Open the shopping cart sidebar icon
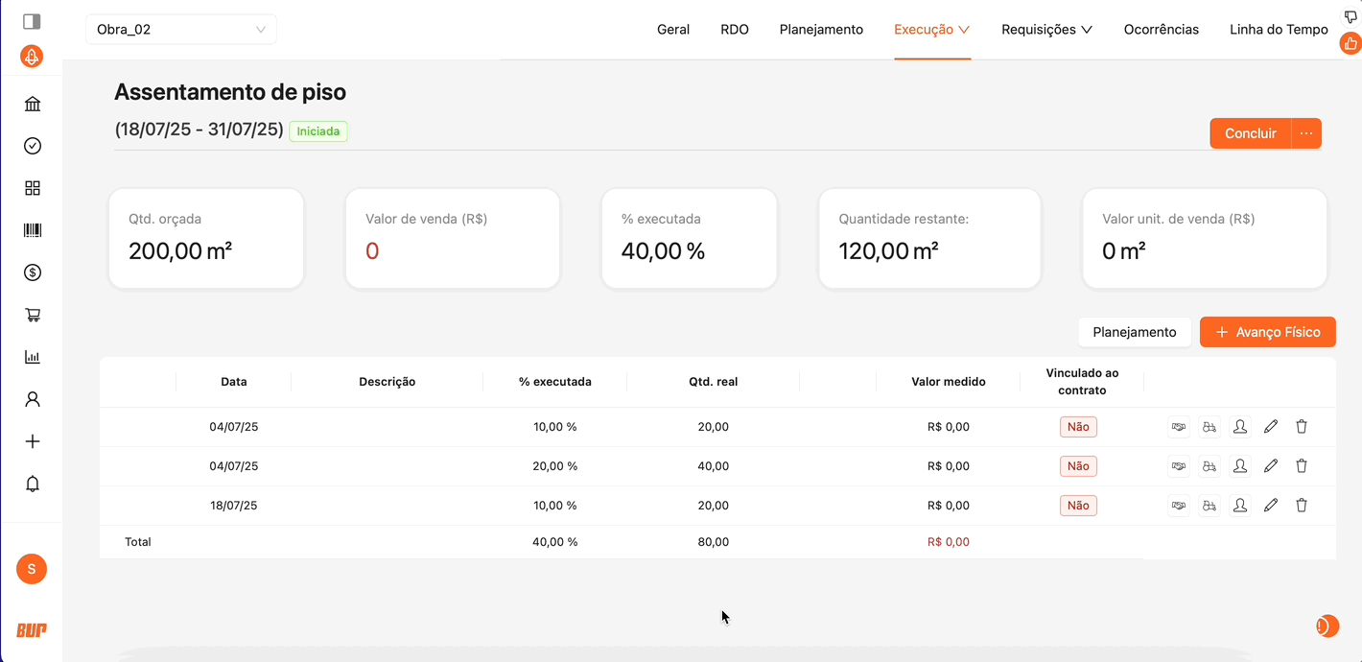Viewport: 1362px width, 662px height. click(33, 315)
